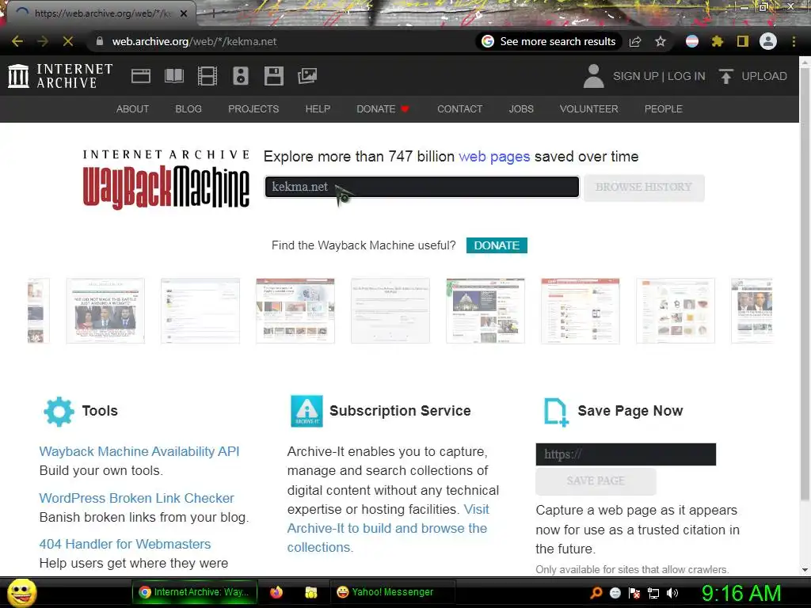Select the web.archive.org browser tab
Viewport: 811px width, 608px height.
(x=101, y=13)
